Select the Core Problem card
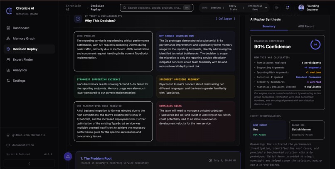Image resolution: width=335 pixels, height=169 pixels. point(113,51)
